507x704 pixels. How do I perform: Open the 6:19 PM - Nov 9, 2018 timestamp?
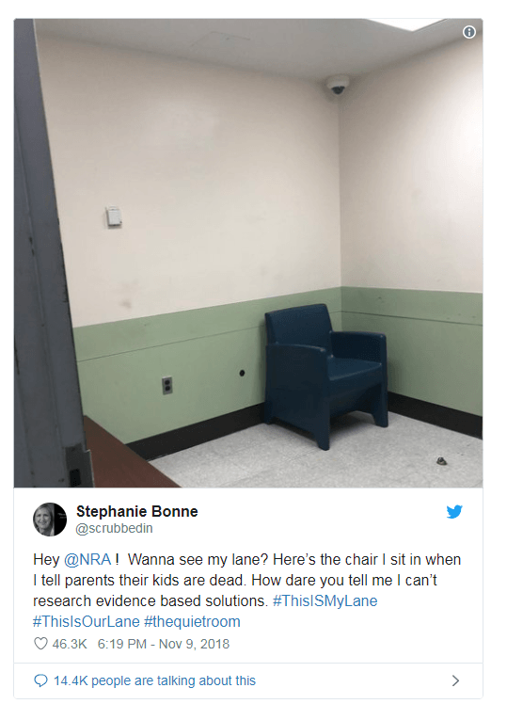[x=164, y=644]
